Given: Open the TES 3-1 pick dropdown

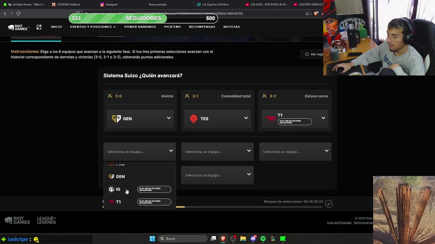Looking at the screenshot, I should 217,119.
